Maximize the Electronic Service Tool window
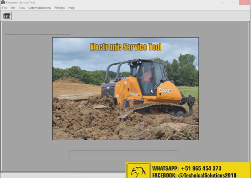Image resolution: width=251 pixels, height=178 pixels. pyautogui.click(x=233, y=2)
